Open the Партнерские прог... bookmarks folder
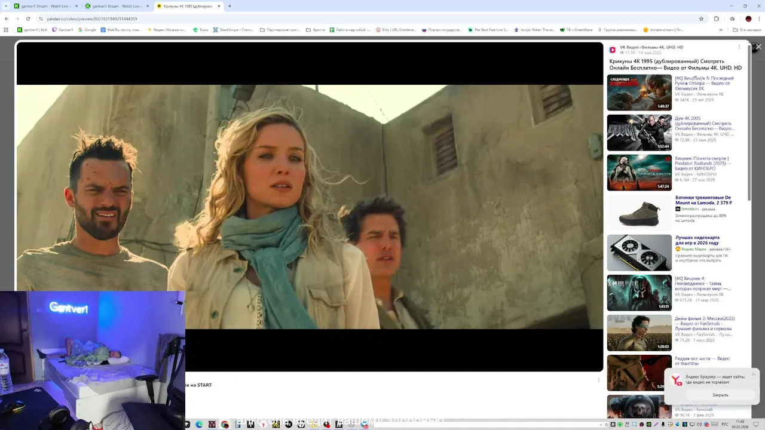 (x=280, y=29)
